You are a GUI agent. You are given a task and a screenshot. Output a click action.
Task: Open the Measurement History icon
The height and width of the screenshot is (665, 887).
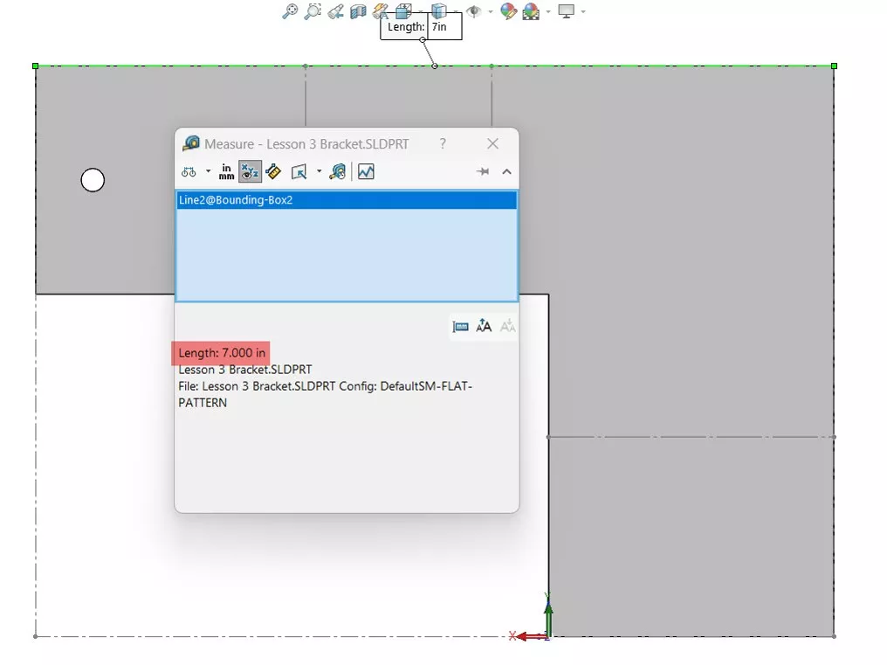point(338,171)
